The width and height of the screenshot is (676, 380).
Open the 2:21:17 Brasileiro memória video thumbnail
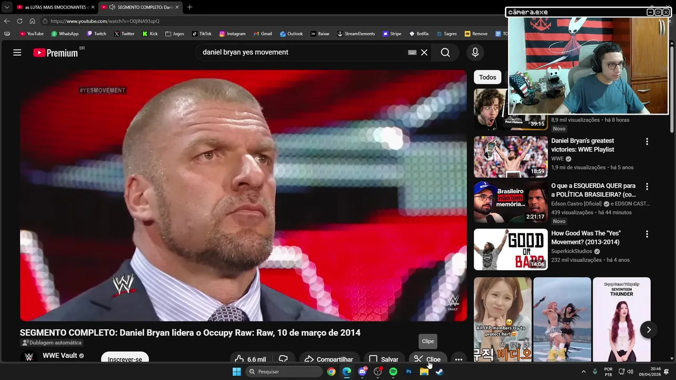(x=511, y=202)
